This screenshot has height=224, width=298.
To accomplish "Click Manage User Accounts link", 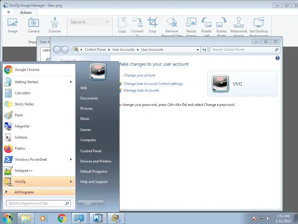I will point(141,90).
